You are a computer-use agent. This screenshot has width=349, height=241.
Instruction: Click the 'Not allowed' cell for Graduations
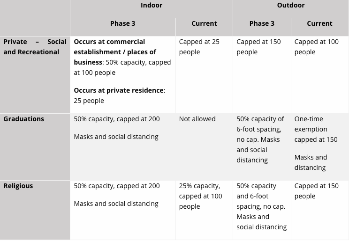click(x=197, y=119)
